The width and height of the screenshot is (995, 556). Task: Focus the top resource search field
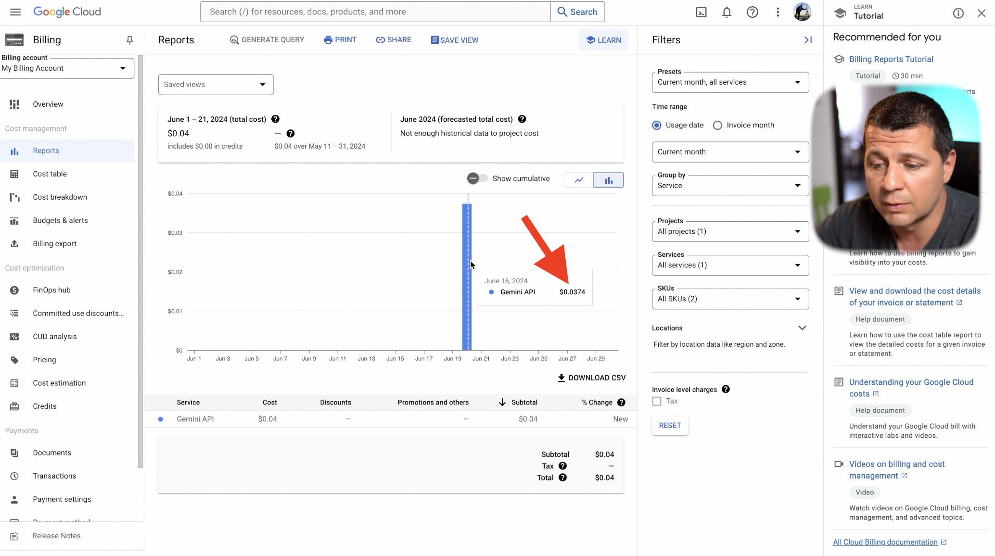tap(375, 12)
